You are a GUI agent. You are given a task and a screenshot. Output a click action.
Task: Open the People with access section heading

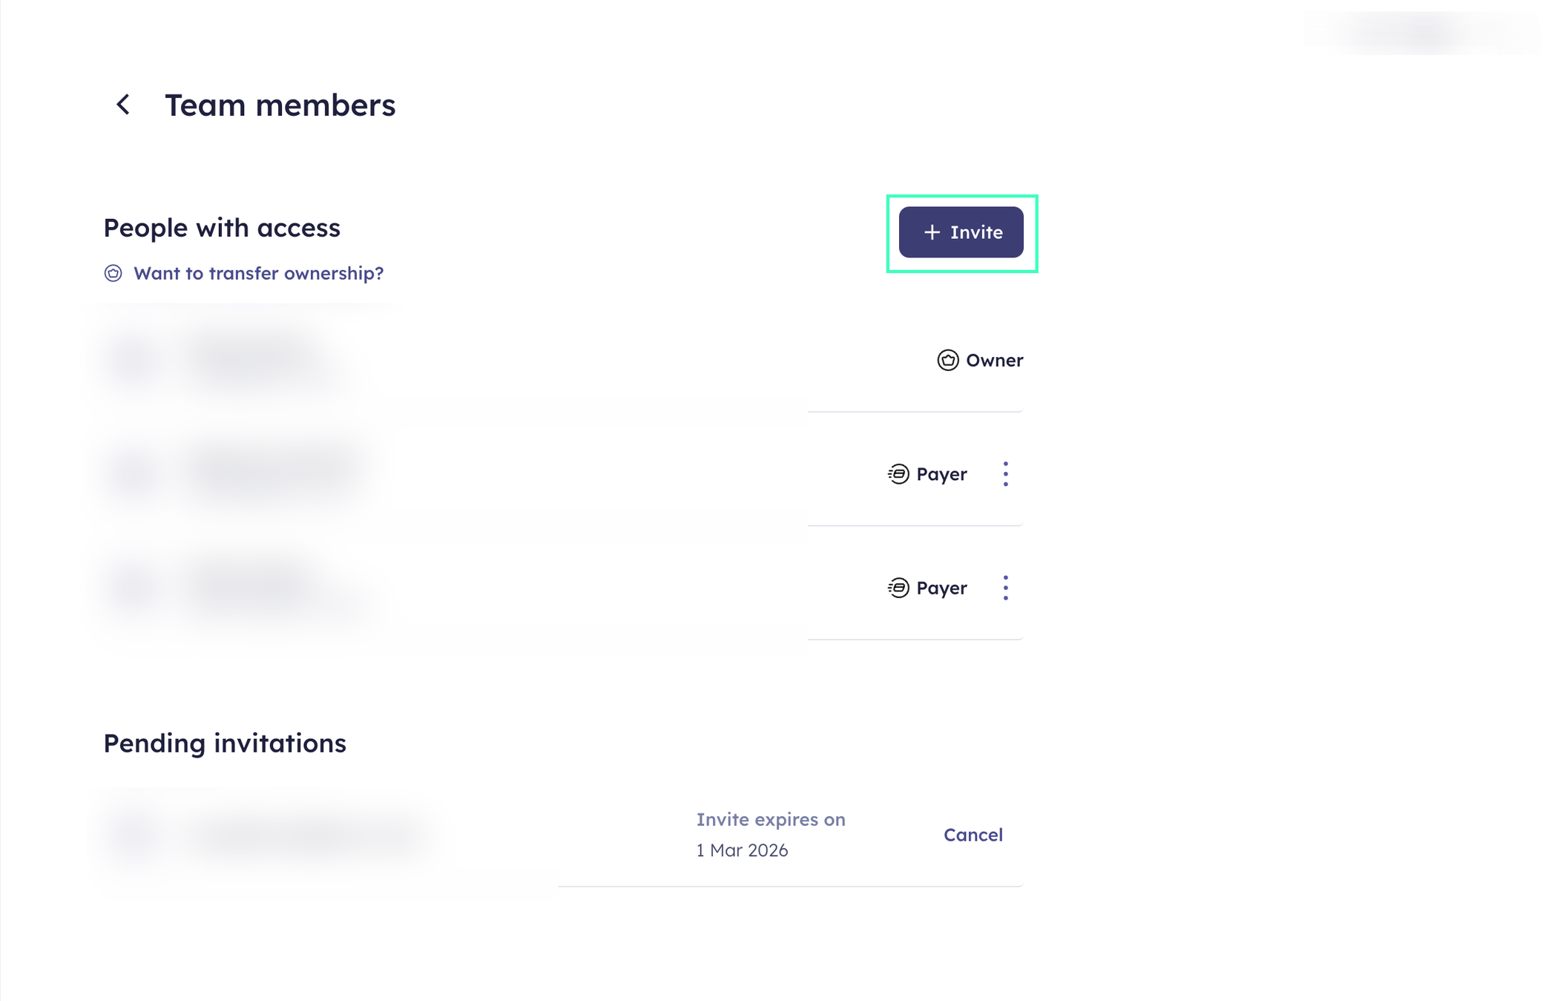[221, 228]
